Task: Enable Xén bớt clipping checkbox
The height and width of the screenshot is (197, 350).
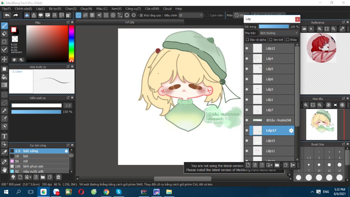Action: click(271, 40)
